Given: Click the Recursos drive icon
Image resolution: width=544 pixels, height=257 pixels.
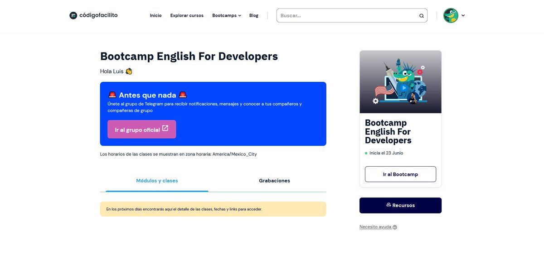Looking at the screenshot, I should tap(389, 205).
